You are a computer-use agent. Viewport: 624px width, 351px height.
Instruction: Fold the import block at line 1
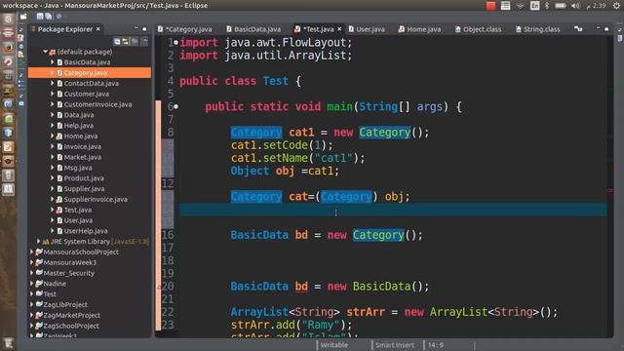175,42
